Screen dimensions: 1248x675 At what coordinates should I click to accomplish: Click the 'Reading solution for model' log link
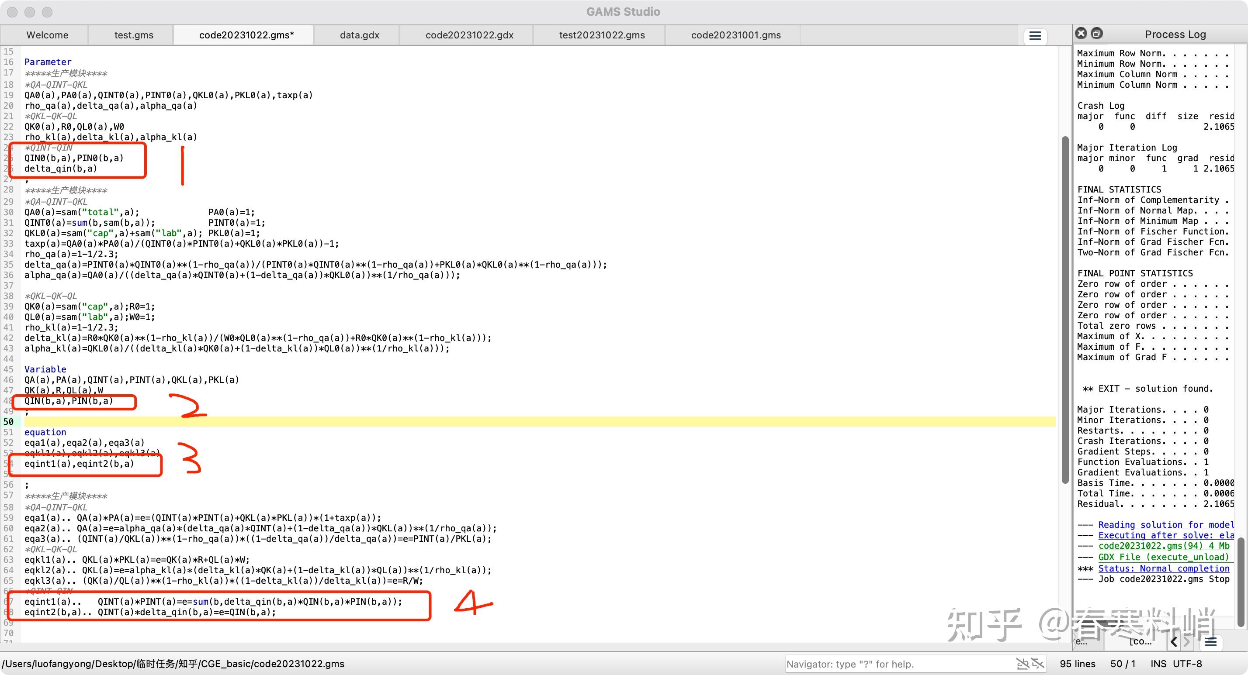(x=1165, y=525)
